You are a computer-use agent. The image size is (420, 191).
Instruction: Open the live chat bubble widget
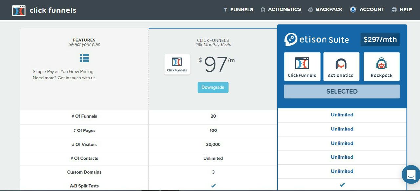pyautogui.click(x=411, y=175)
